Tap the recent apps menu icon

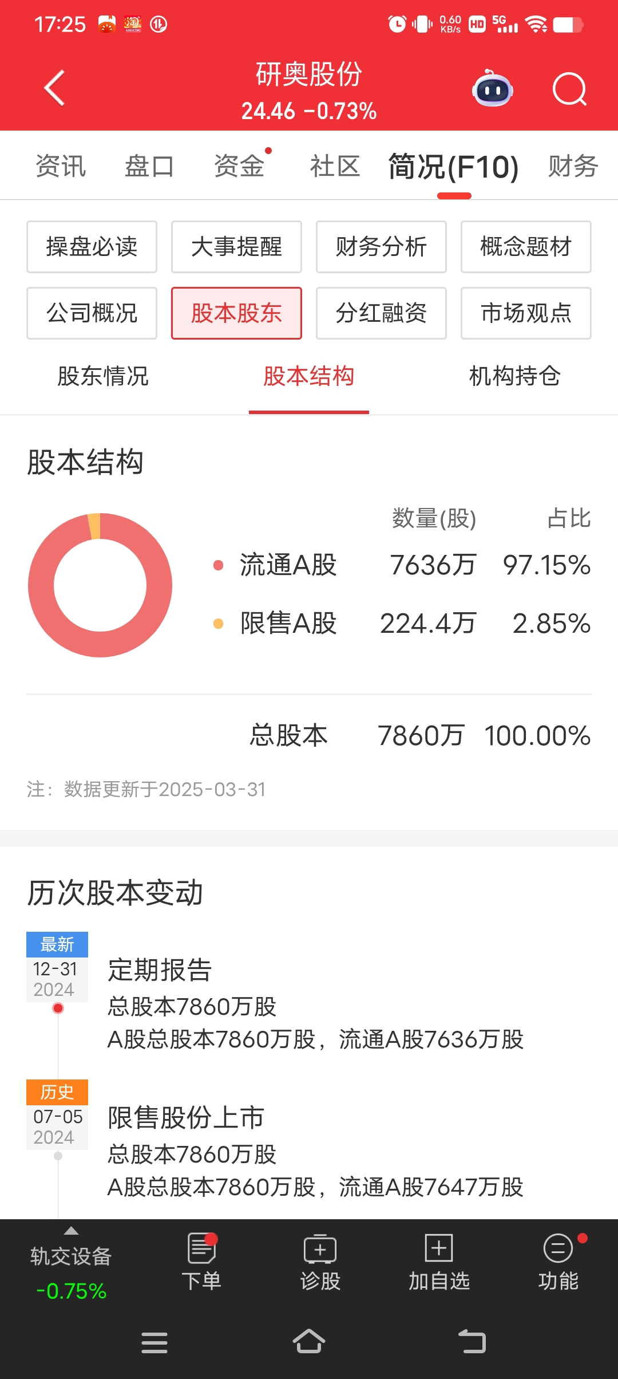click(x=154, y=1342)
